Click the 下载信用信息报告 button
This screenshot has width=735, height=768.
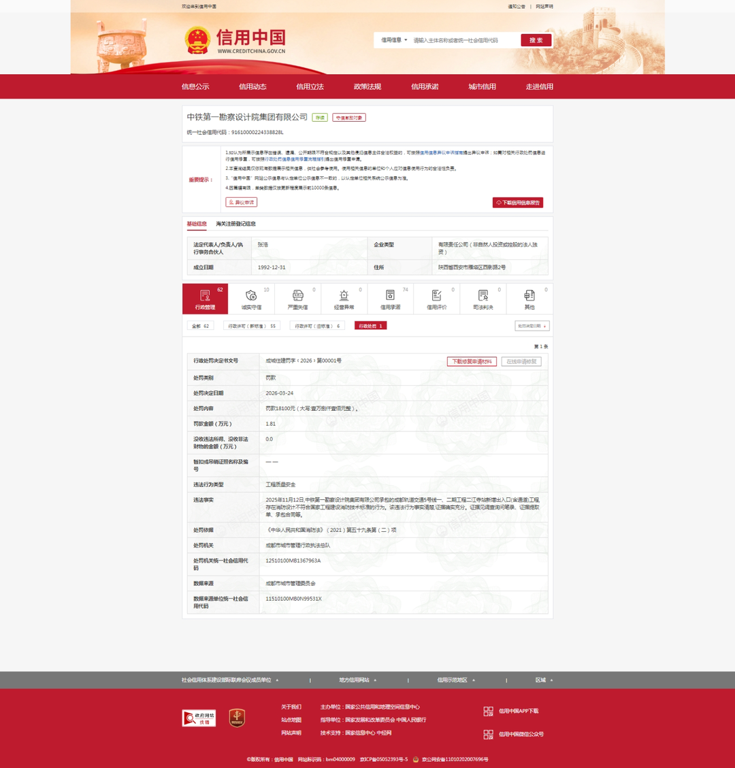pyautogui.click(x=517, y=203)
